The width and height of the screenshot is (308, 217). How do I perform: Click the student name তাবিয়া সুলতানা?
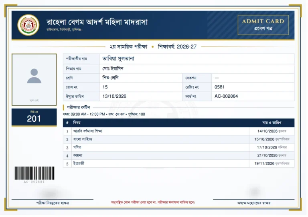click(118, 58)
